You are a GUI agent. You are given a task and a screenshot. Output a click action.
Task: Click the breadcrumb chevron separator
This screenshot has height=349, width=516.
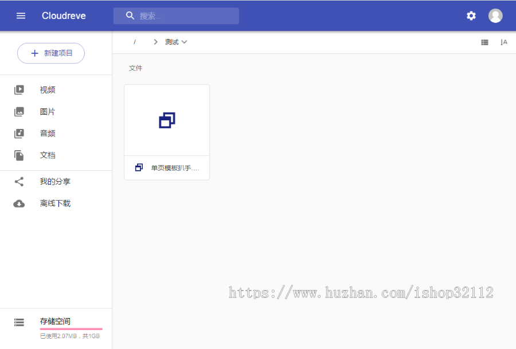(155, 42)
